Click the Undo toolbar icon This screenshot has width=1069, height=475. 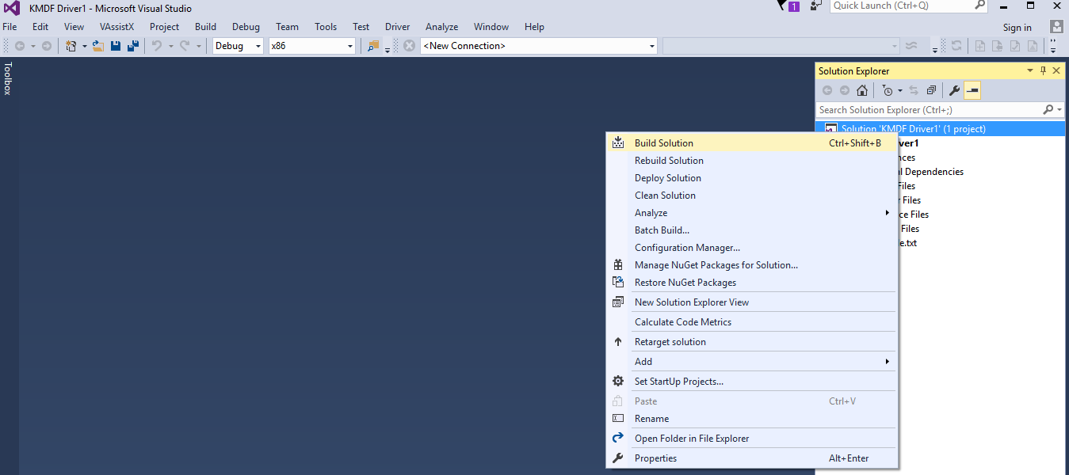pos(156,46)
